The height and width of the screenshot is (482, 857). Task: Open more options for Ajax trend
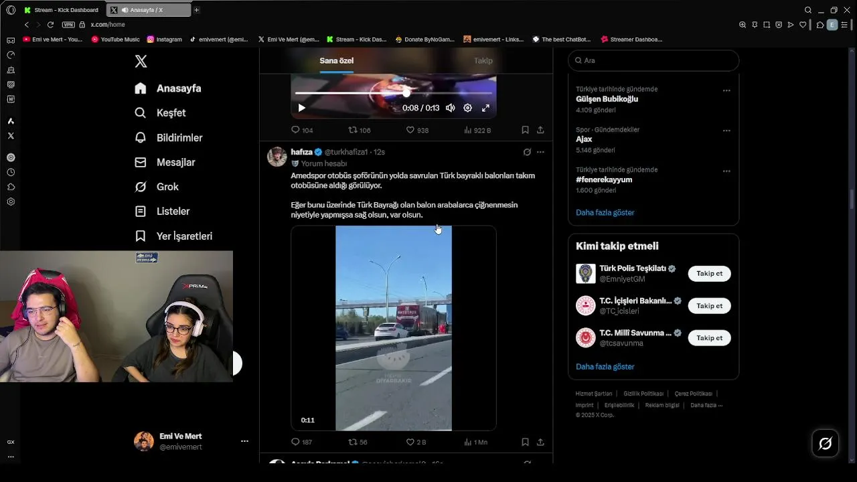(x=726, y=131)
